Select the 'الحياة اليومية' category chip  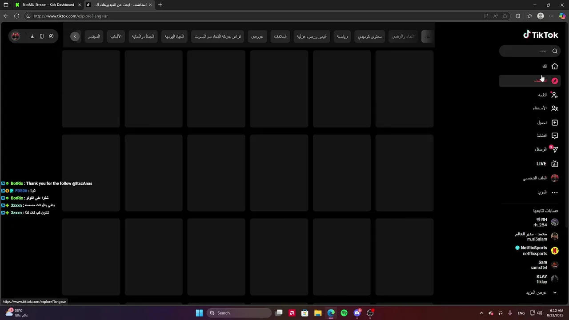tap(174, 36)
